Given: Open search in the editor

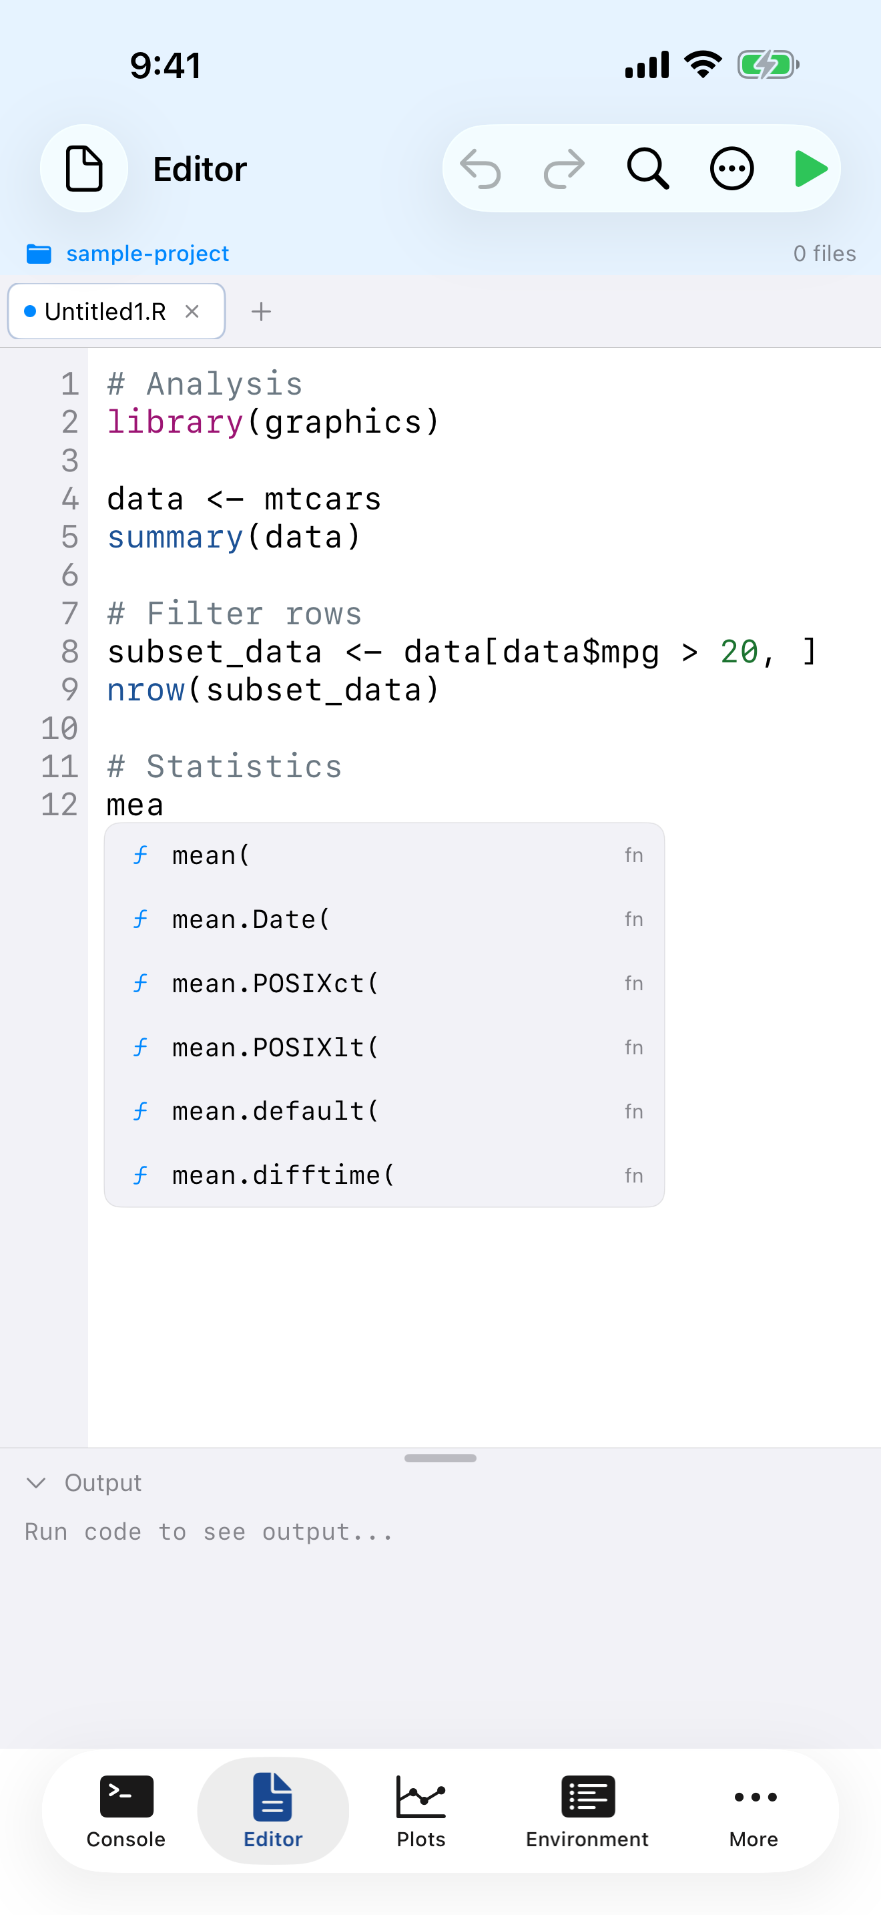Looking at the screenshot, I should pos(646,168).
